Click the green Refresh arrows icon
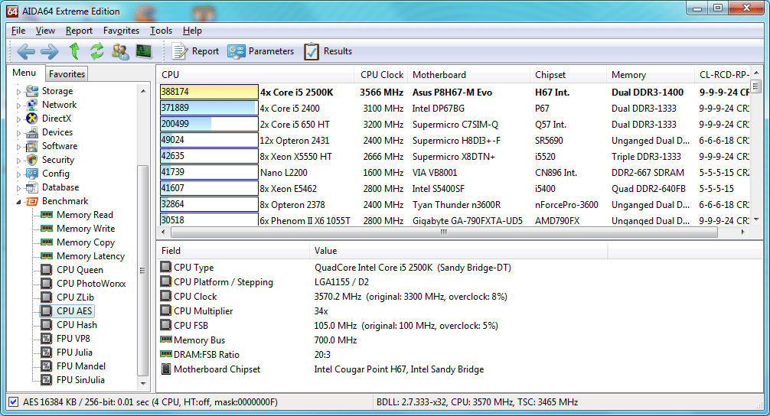Screen dimensions: 770x416 [x=97, y=51]
